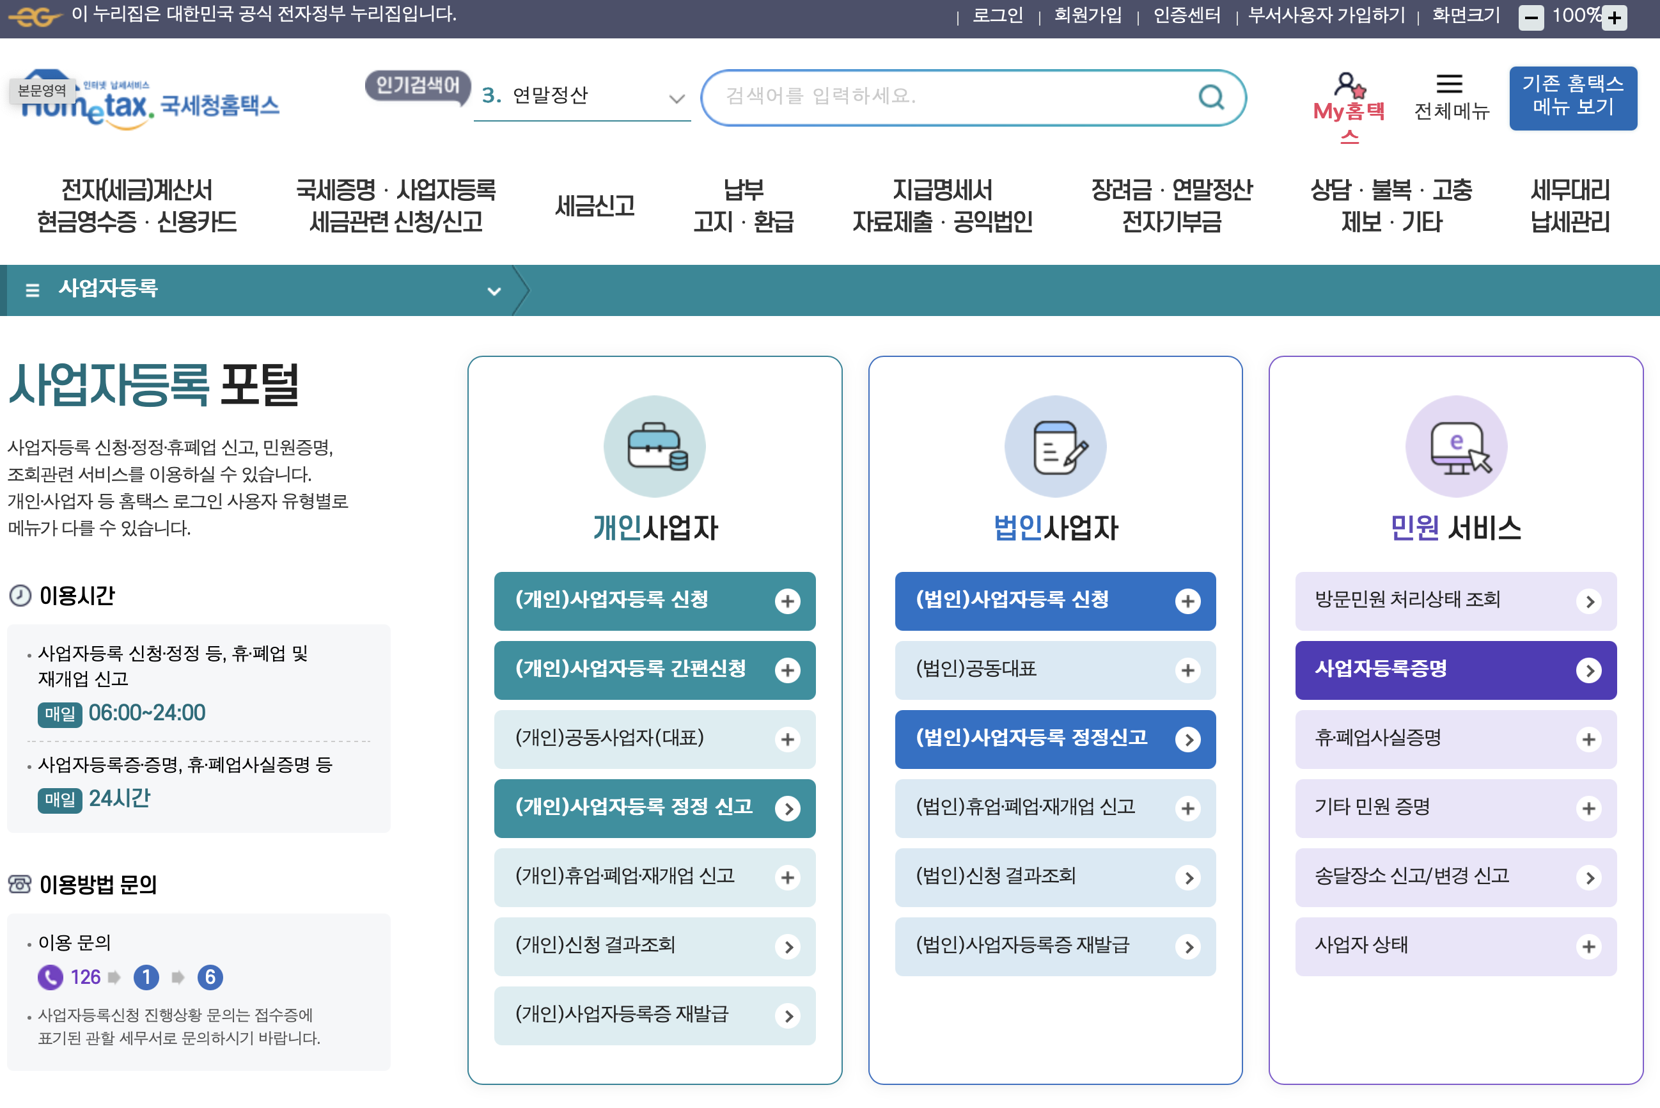Click the 개인사업자 briefcase icon
Image resolution: width=1660 pixels, height=1108 pixels.
[x=654, y=447]
